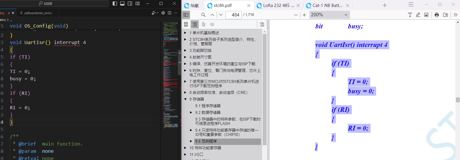Open the 200% zoom level dropdown

[329, 15]
